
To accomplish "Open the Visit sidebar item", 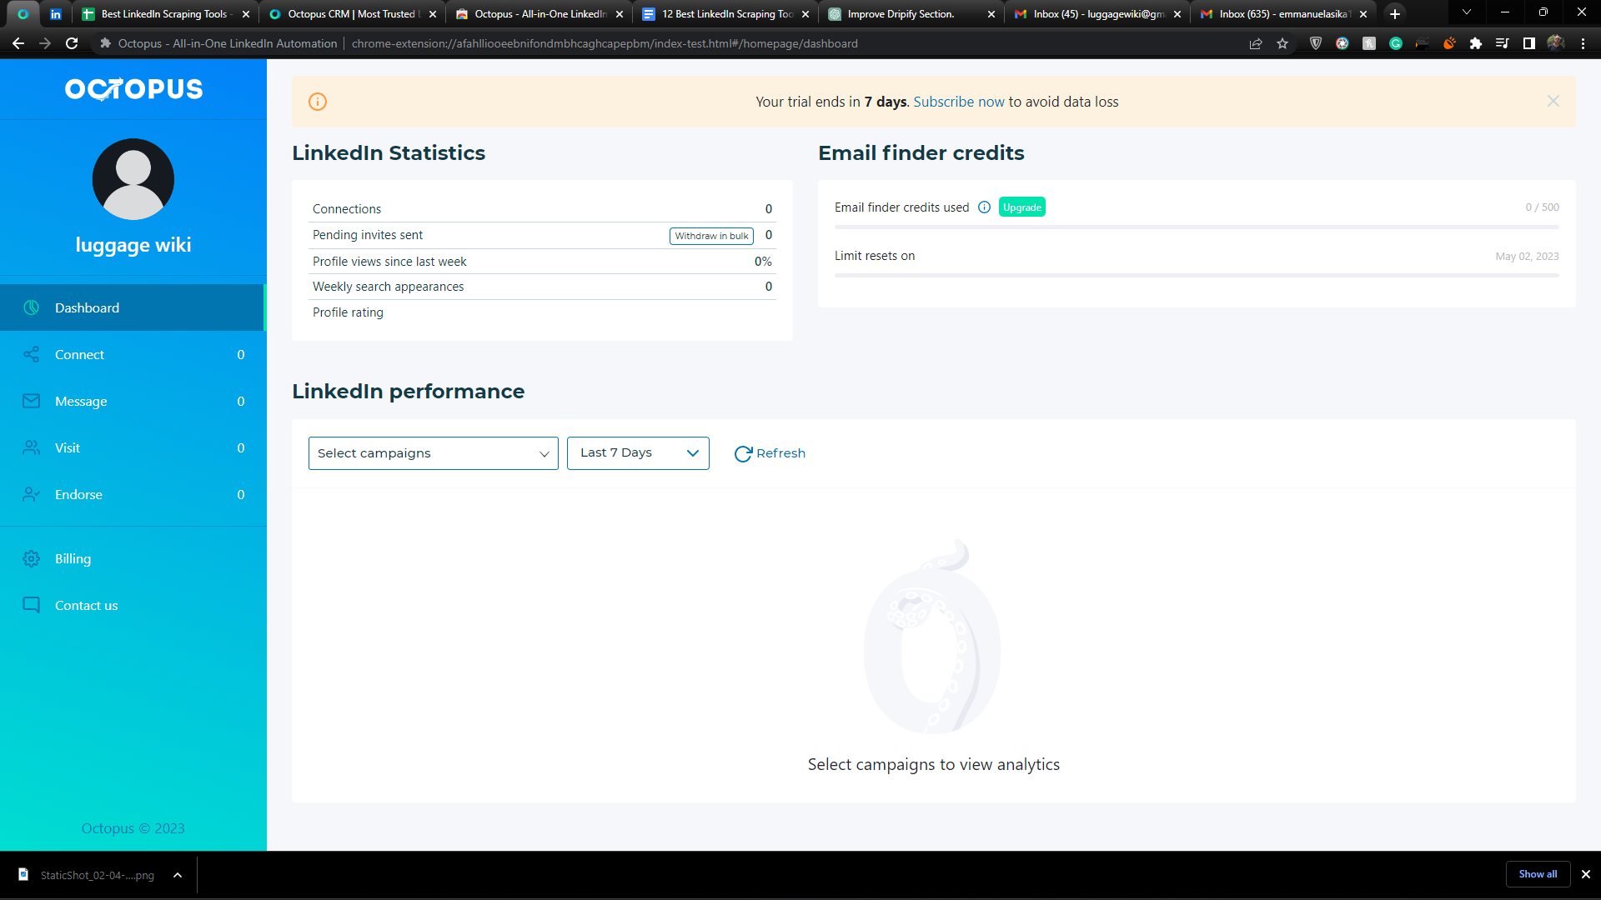I will pyautogui.click(x=133, y=447).
